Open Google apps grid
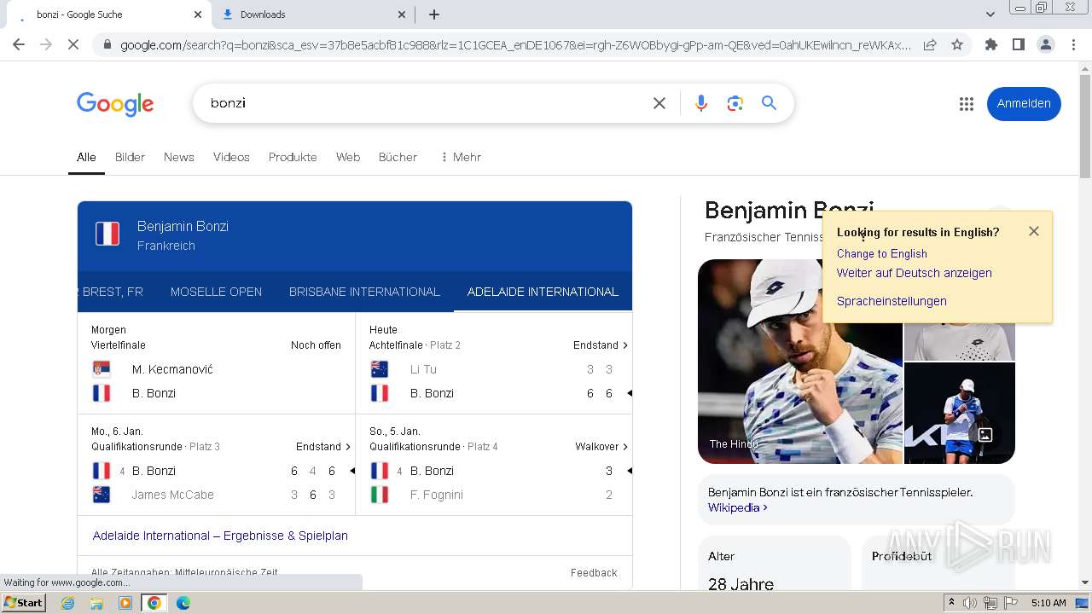Image resolution: width=1092 pixels, height=614 pixels. [966, 103]
